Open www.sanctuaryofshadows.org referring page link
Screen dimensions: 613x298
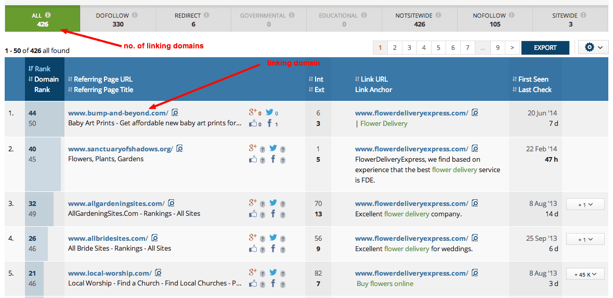[x=120, y=149]
